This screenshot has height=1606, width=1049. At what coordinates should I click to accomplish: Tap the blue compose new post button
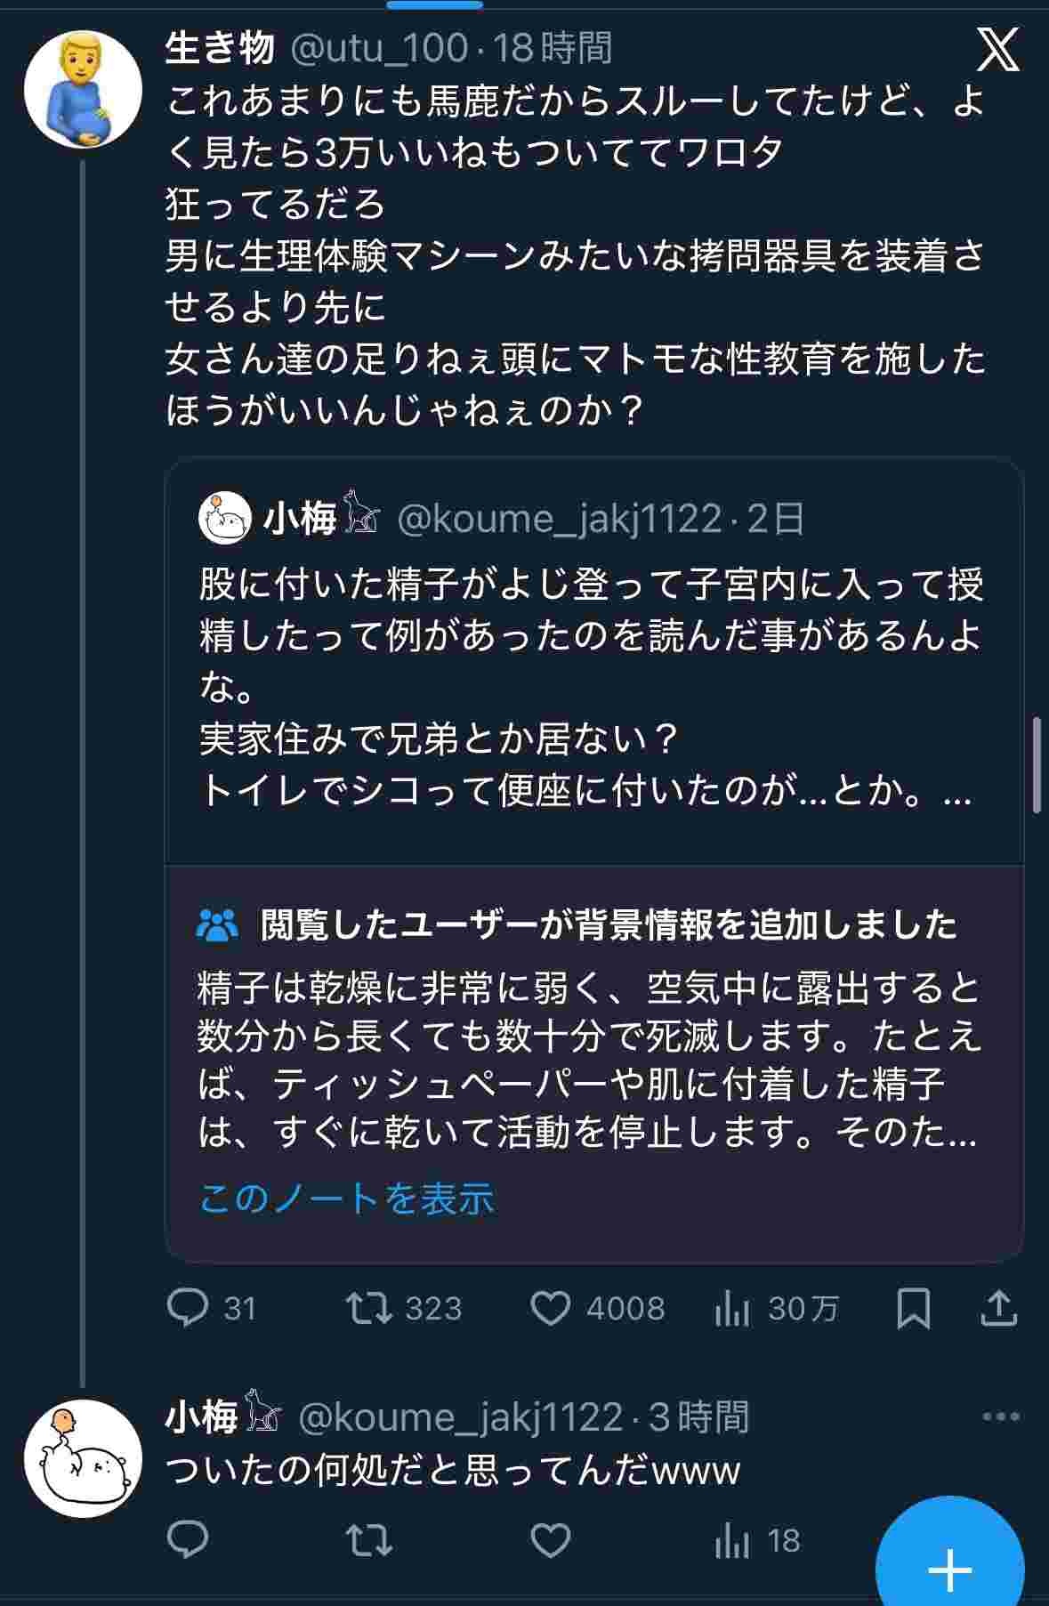pos(949,1569)
